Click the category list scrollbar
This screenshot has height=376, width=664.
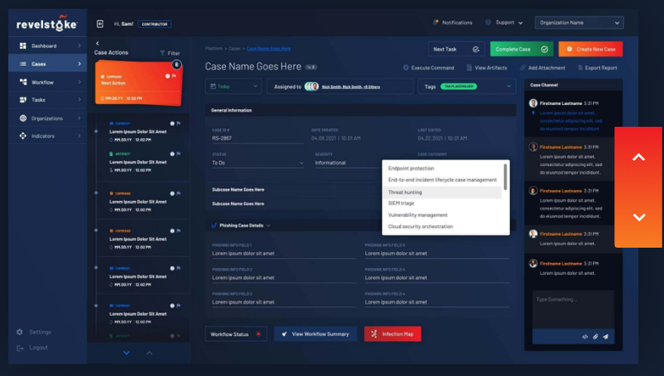tap(505, 177)
